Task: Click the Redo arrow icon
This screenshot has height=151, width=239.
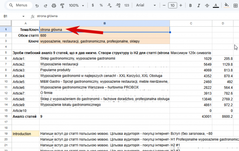Action: click(x=45, y=6)
